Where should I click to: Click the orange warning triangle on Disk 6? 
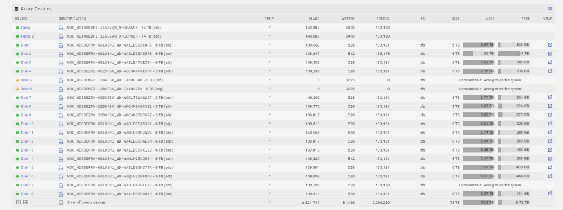pos(17,89)
